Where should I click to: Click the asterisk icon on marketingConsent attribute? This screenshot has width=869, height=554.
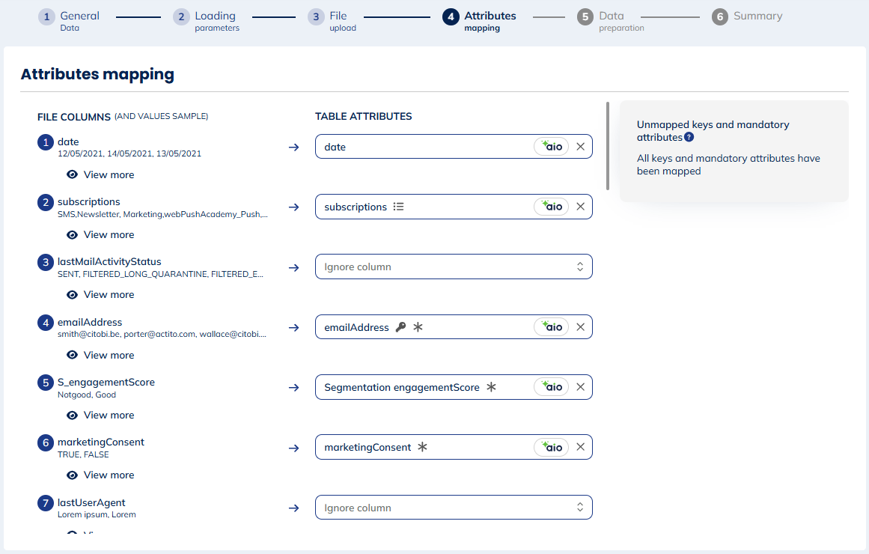click(423, 446)
